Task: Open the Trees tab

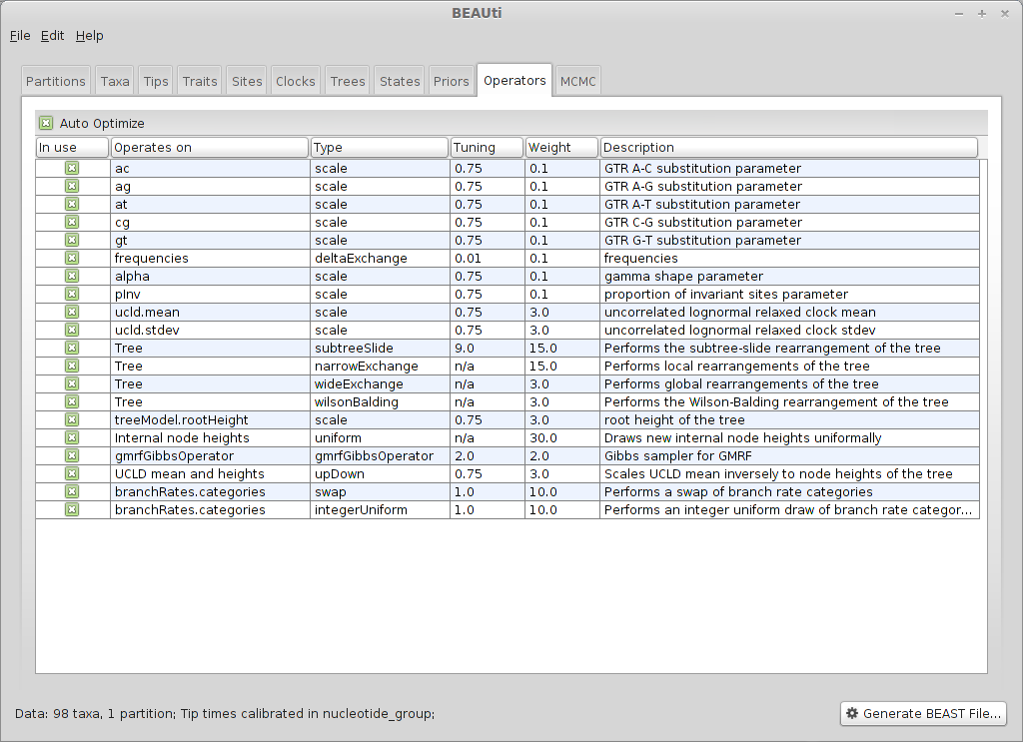Action: 348,82
